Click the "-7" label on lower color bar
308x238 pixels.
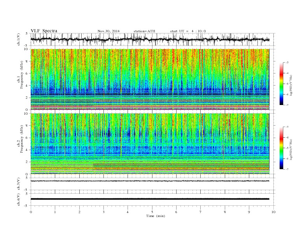pyautogui.click(x=287, y=169)
